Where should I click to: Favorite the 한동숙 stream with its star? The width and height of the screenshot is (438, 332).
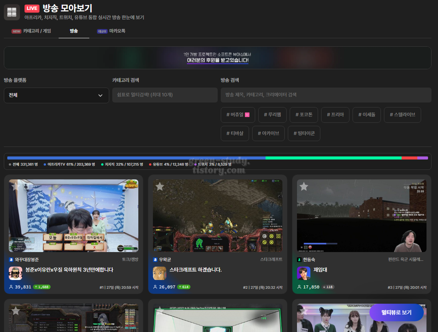pos(304,187)
